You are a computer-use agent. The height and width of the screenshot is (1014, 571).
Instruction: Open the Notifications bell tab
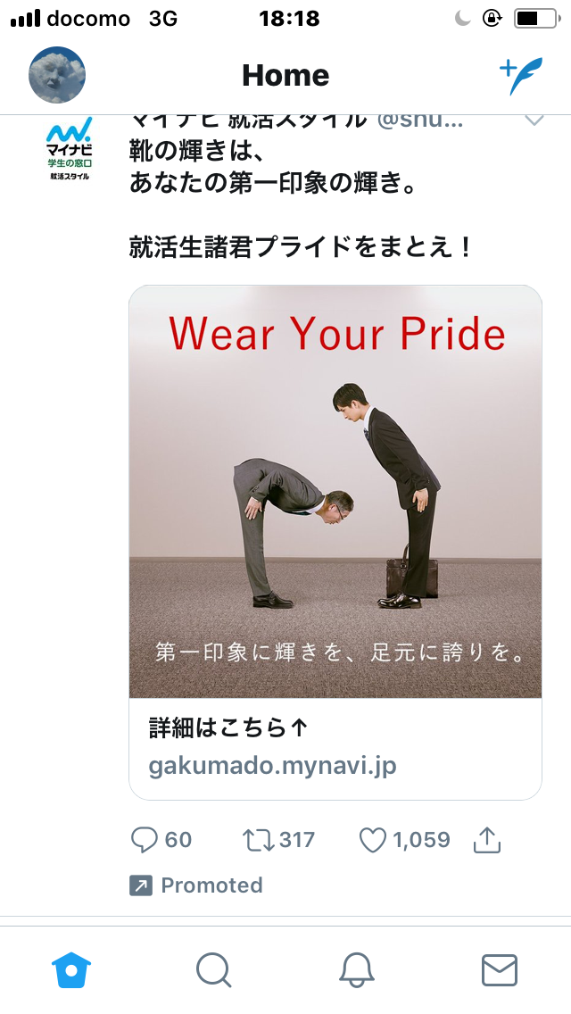coord(357,970)
